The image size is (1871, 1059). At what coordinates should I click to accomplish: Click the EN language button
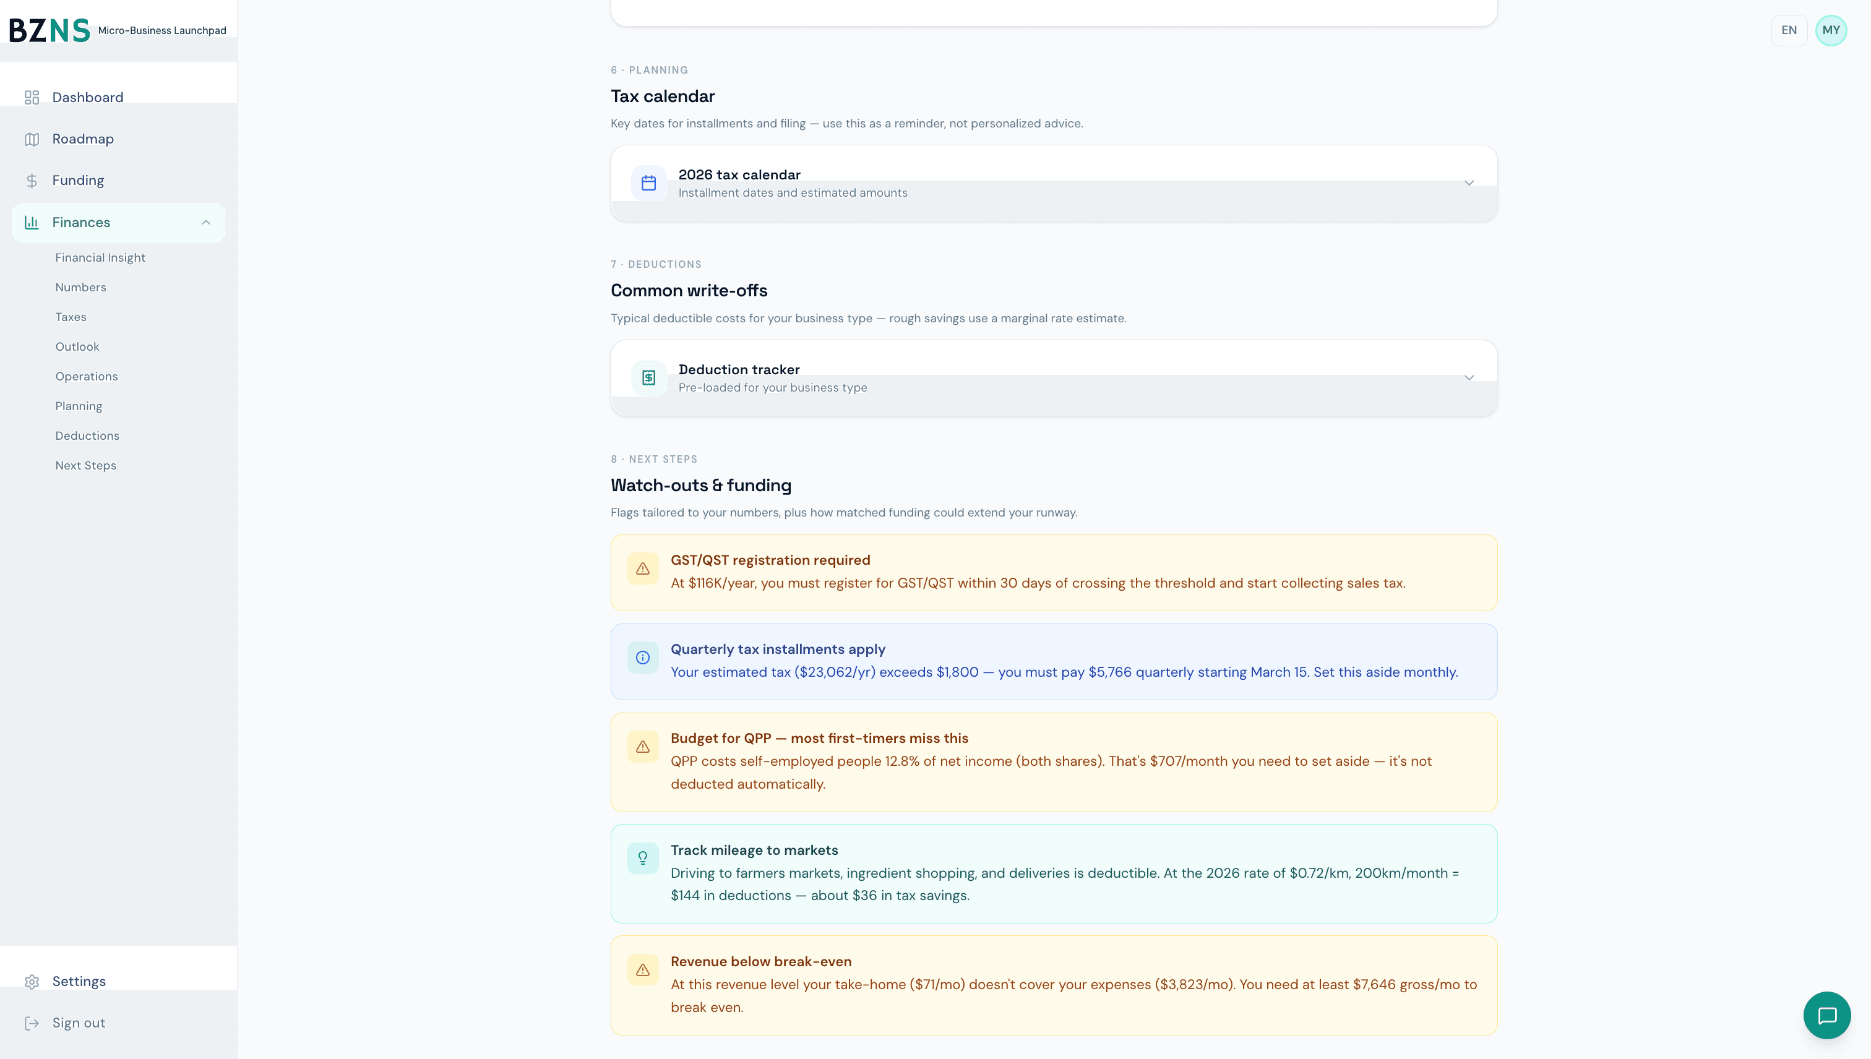[x=1789, y=30]
